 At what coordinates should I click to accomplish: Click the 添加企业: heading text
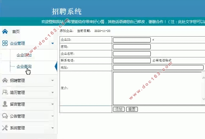[67, 31]
